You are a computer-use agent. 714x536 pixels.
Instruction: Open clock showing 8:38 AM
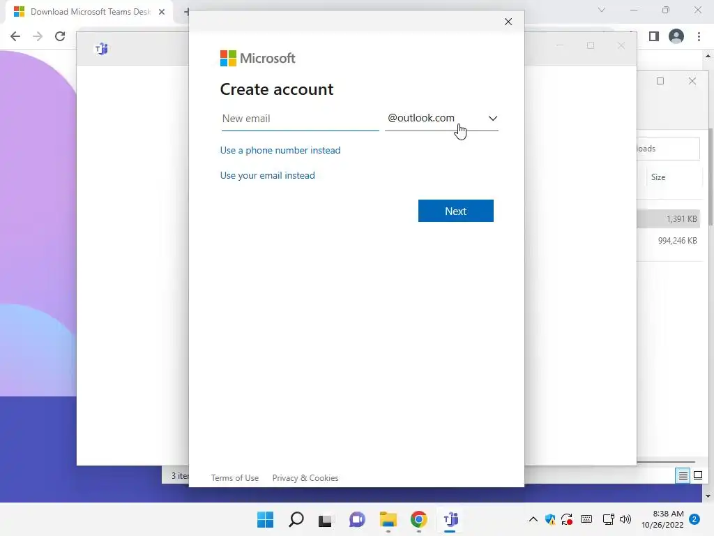[x=662, y=519]
